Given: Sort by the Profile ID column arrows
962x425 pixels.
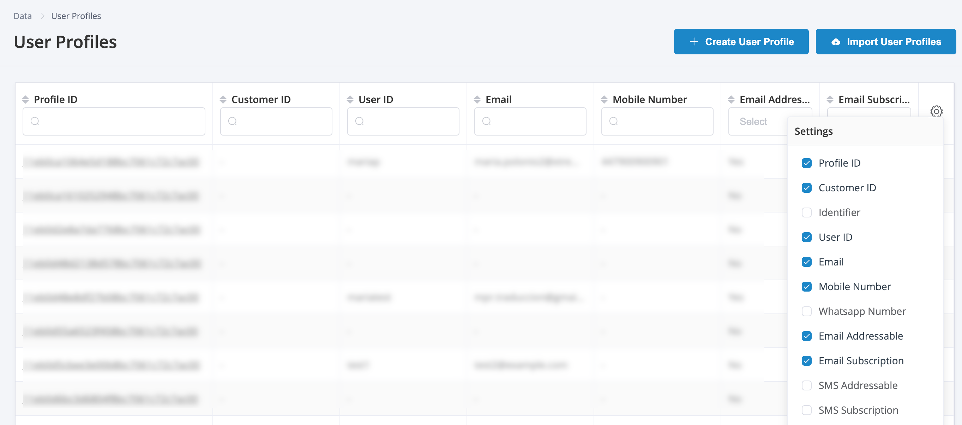Looking at the screenshot, I should [x=25, y=99].
